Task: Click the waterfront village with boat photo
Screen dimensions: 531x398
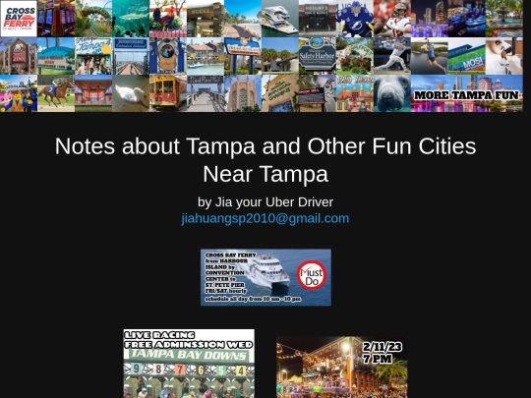Action: (x=206, y=56)
